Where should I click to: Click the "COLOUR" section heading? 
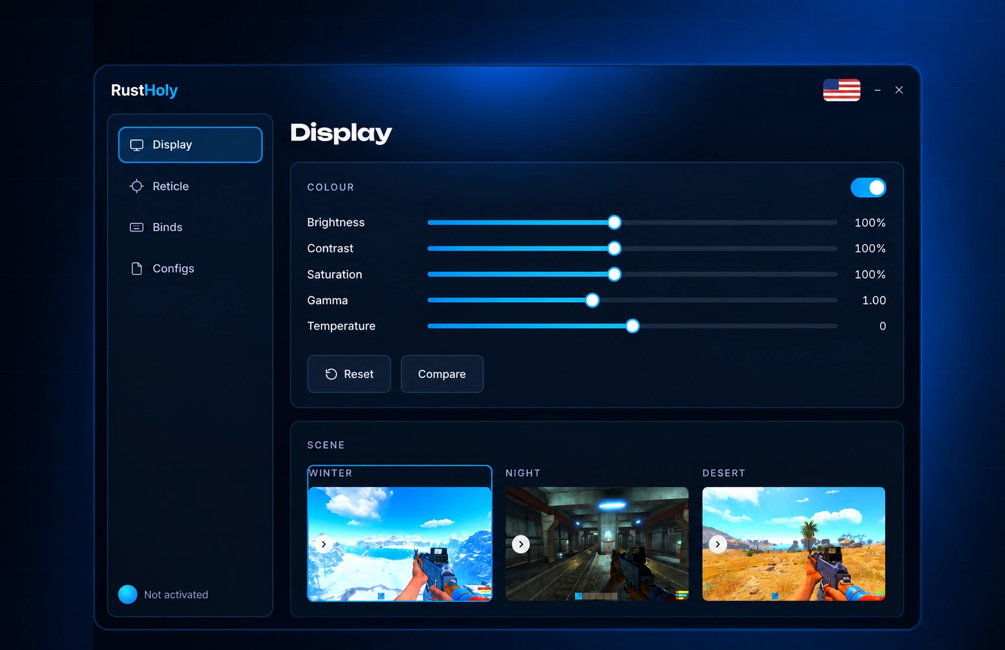(x=331, y=187)
